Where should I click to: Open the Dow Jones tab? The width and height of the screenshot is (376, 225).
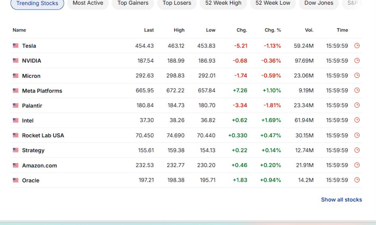pos(319,3)
